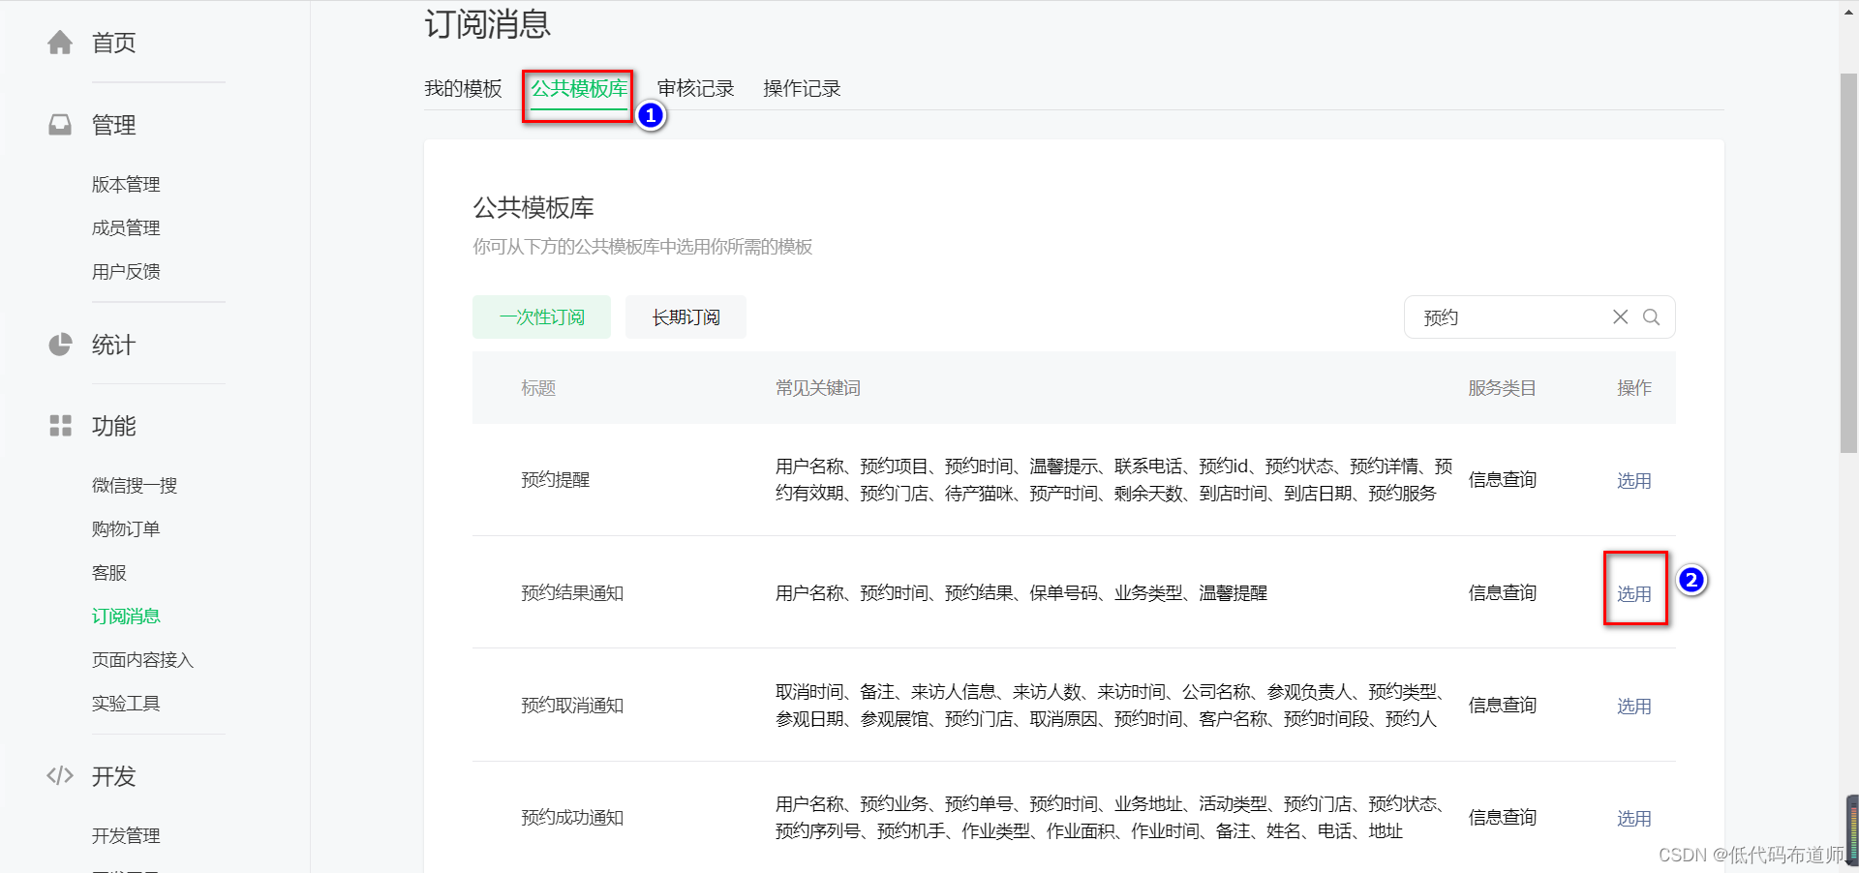Open 成员管理 in the sidebar
Viewport: 1859px width, 873px height.
point(126,227)
